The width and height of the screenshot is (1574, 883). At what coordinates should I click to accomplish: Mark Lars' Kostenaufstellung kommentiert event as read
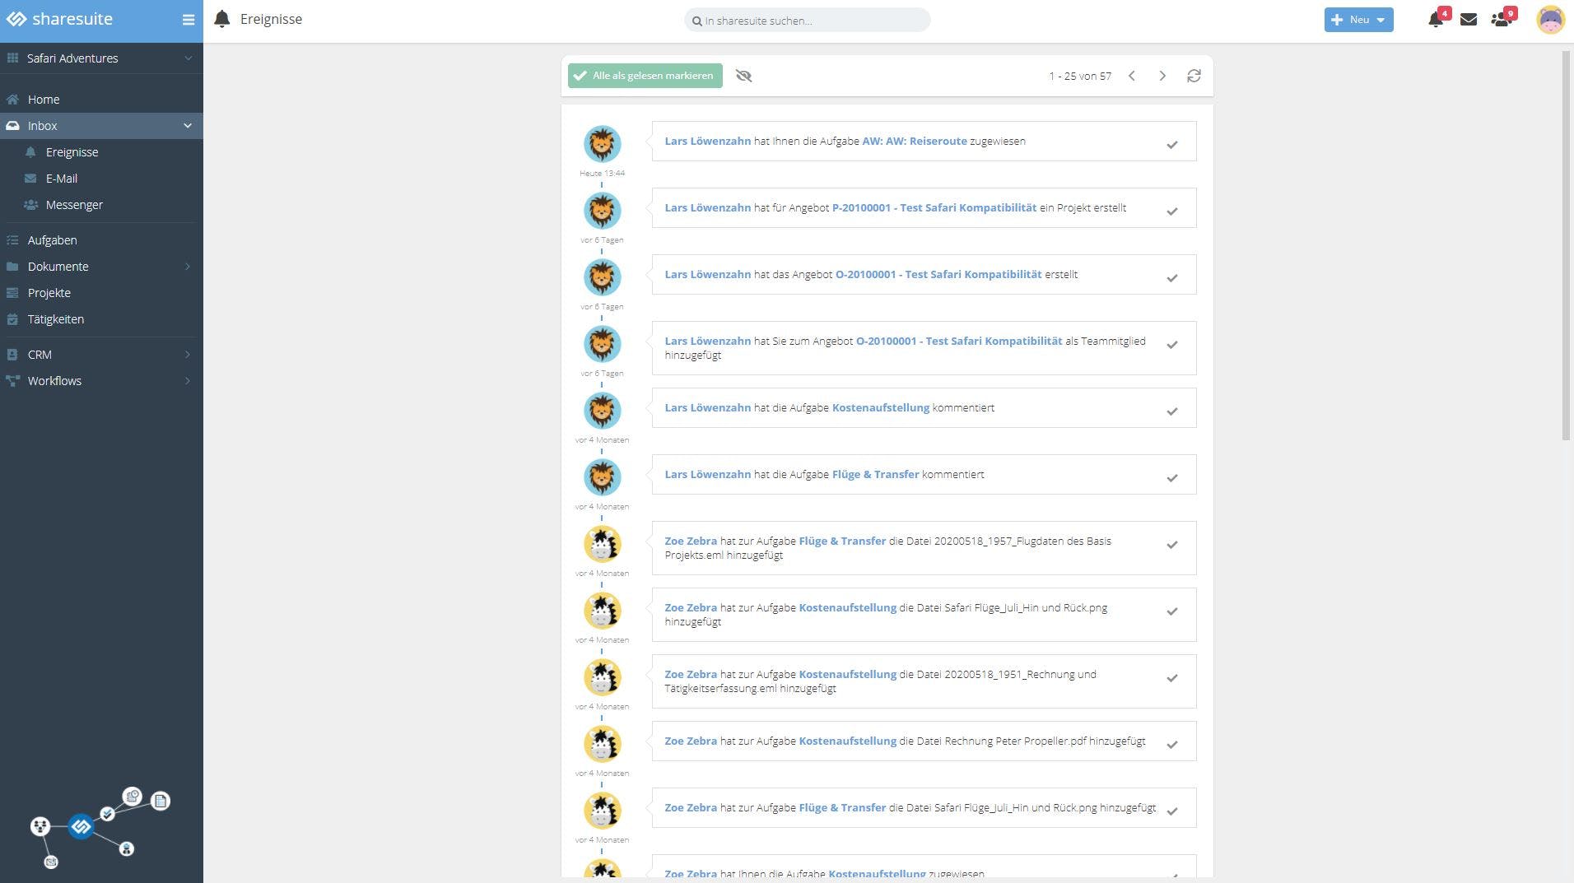click(x=1171, y=411)
